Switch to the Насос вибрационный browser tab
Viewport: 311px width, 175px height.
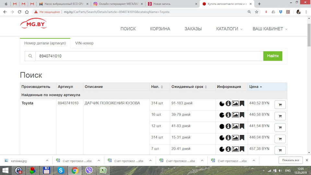(64, 4)
